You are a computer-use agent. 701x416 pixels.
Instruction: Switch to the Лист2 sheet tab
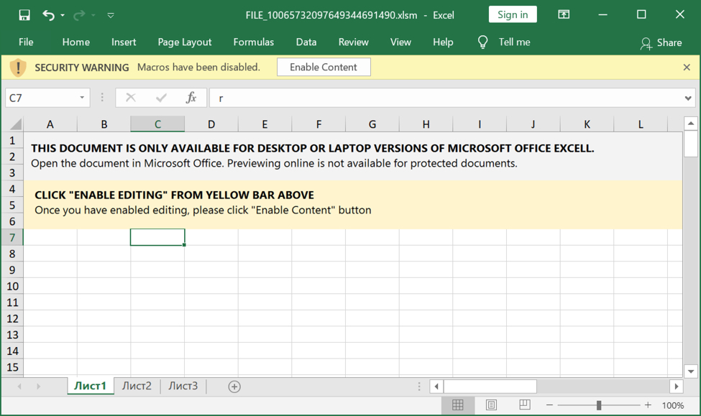pos(137,386)
